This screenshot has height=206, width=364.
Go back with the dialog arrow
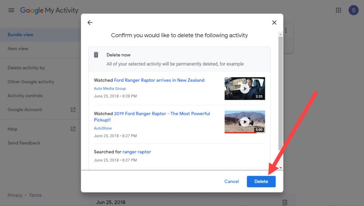click(x=90, y=23)
